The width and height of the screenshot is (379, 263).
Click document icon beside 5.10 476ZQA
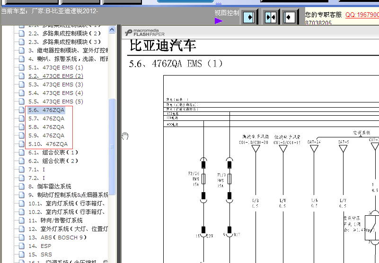(x=21, y=144)
